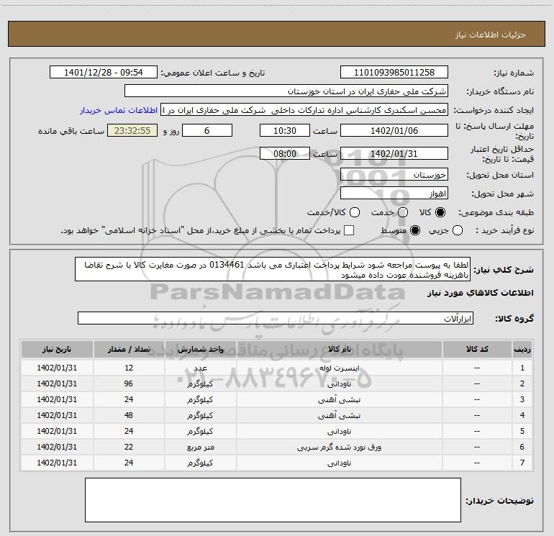Select the کالا radio button
554x536 pixels.
coord(440,212)
